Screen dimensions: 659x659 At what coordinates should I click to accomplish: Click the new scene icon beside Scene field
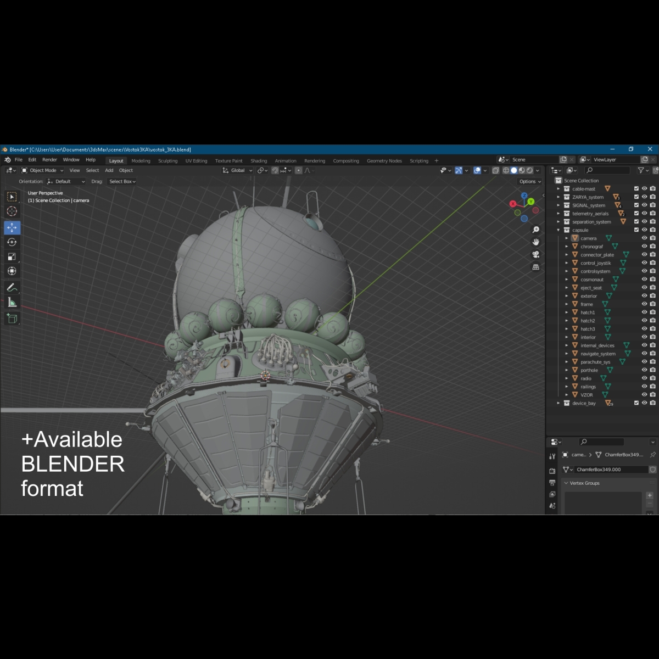563,160
